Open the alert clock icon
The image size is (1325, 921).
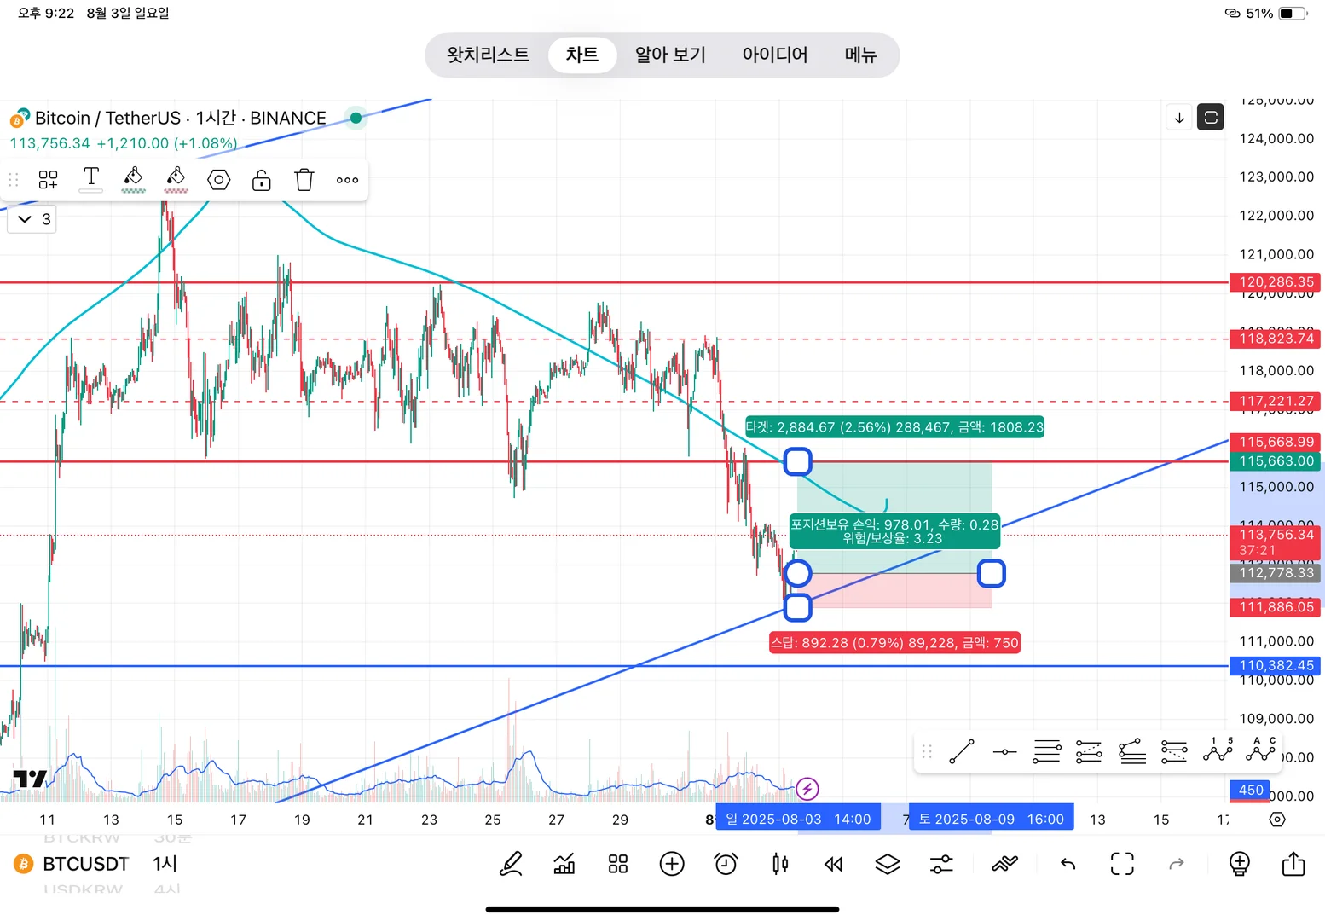click(726, 864)
